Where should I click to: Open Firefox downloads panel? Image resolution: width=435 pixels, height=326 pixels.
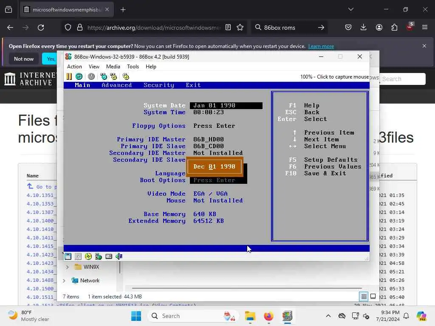coord(364,28)
